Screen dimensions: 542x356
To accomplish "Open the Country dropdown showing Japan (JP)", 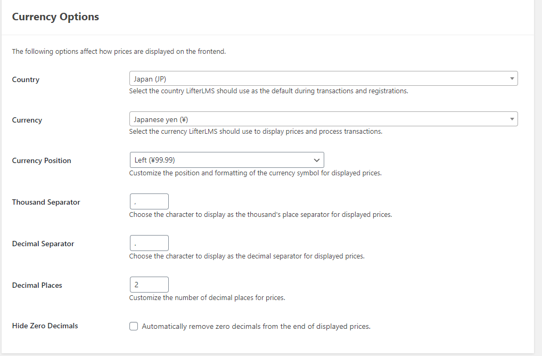I will click(x=323, y=78).
